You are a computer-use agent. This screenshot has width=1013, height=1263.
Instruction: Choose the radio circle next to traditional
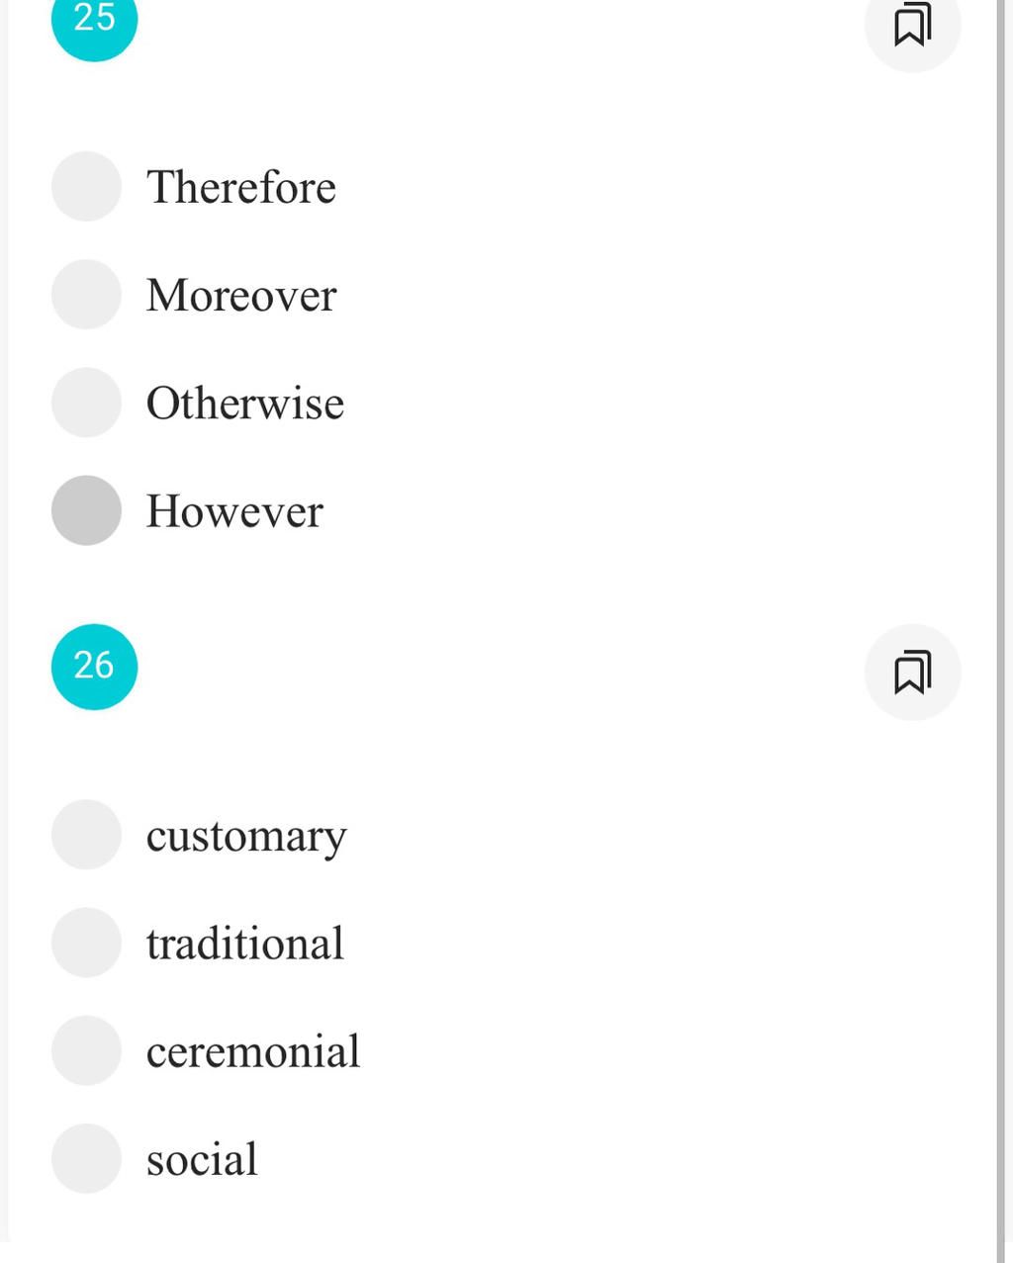pyautogui.click(x=86, y=943)
